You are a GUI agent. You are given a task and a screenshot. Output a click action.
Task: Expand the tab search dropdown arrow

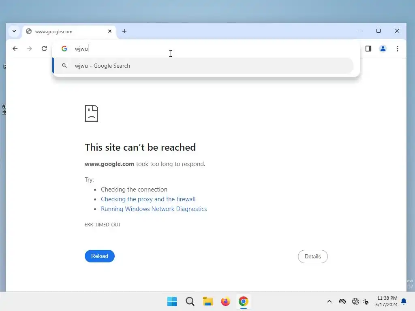[14, 31]
